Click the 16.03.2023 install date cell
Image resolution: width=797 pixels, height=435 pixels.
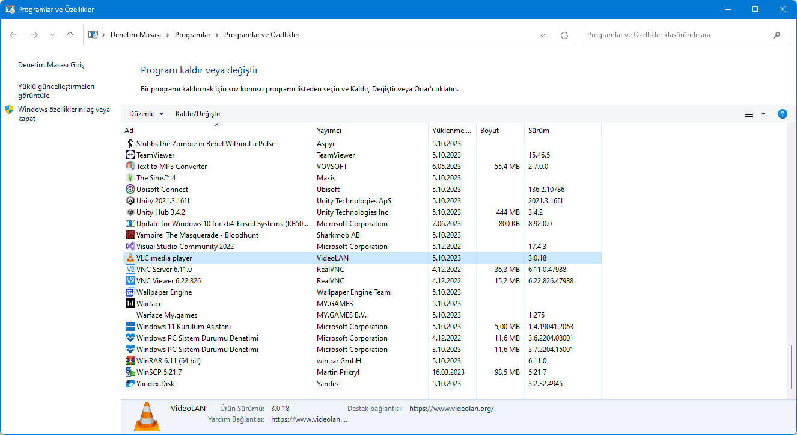[x=448, y=372]
